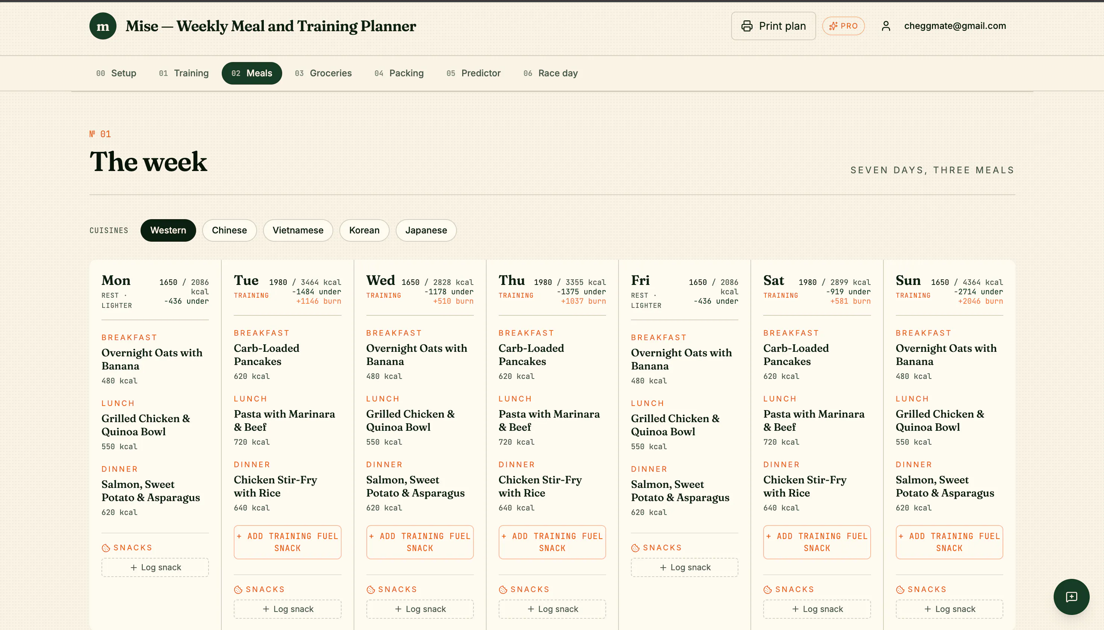Image resolution: width=1104 pixels, height=630 pixels.
Task: Log a snack for Friday
Action: 684,567
